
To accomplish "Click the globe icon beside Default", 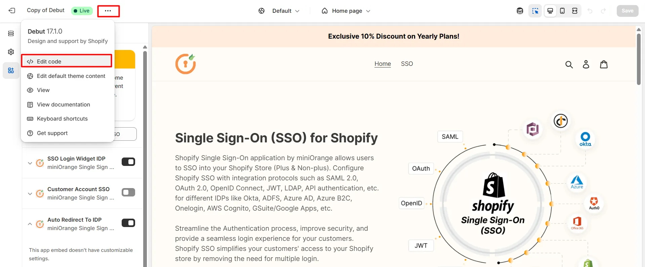I will coord(261,11).
